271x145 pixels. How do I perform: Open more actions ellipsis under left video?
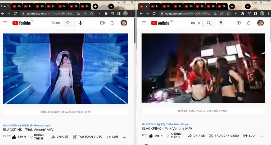125,137
